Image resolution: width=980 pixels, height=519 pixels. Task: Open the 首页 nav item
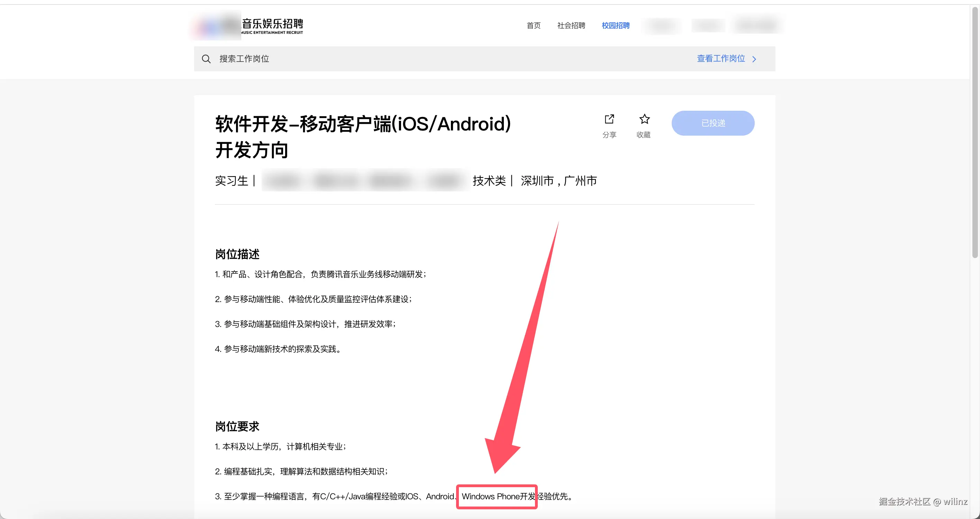pyautogui.click(x=533, y=26)
